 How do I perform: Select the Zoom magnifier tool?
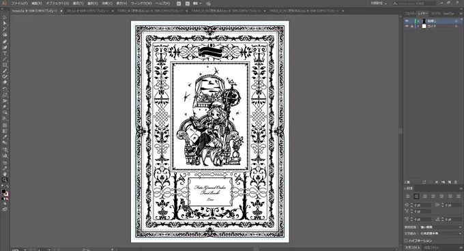click(5, 180)
